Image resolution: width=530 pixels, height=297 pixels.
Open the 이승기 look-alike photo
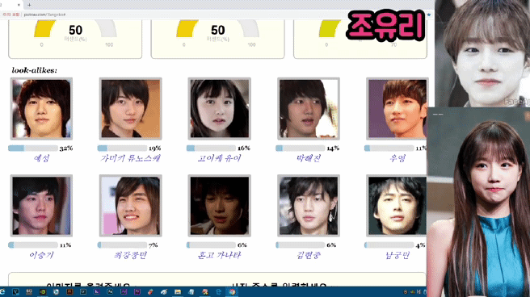(x=41, y=206)
